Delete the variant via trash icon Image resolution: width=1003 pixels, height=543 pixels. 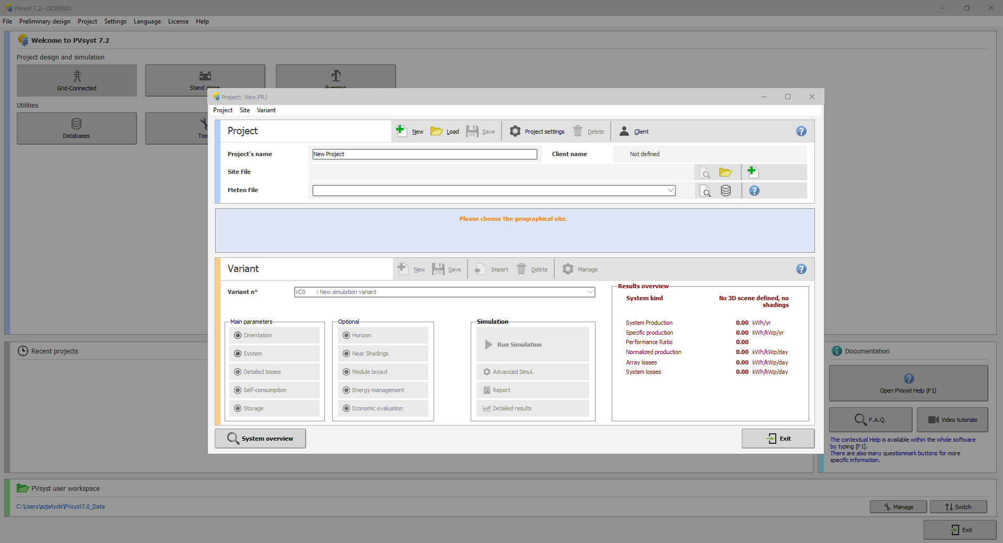tap(521, 269)
